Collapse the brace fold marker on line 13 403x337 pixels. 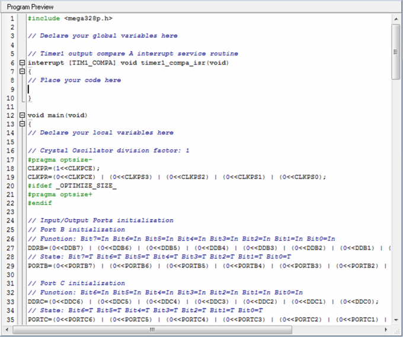coord(22,124)
